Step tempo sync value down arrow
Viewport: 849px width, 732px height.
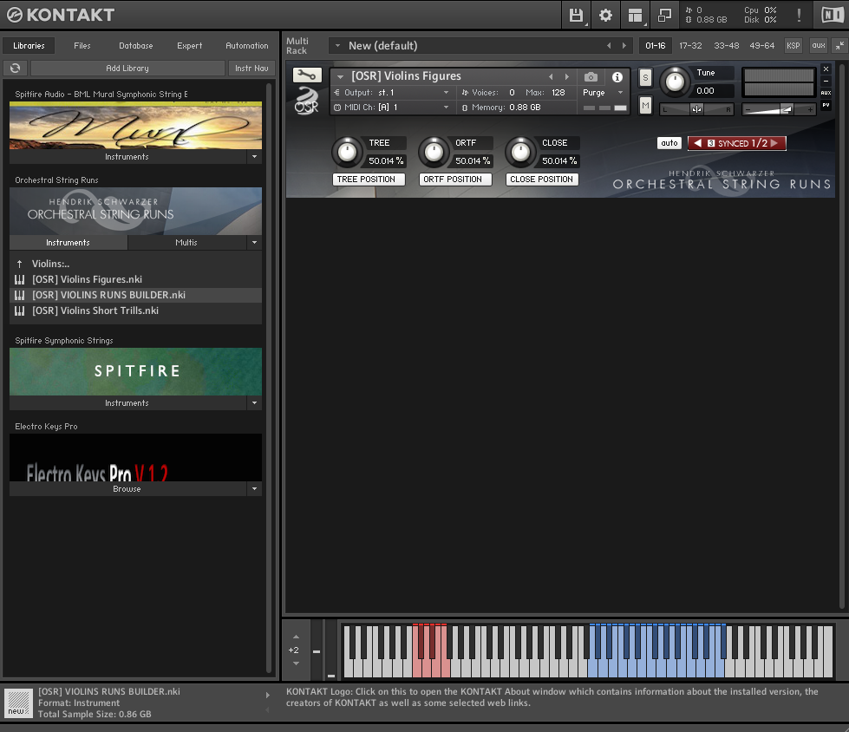(697, 143)
